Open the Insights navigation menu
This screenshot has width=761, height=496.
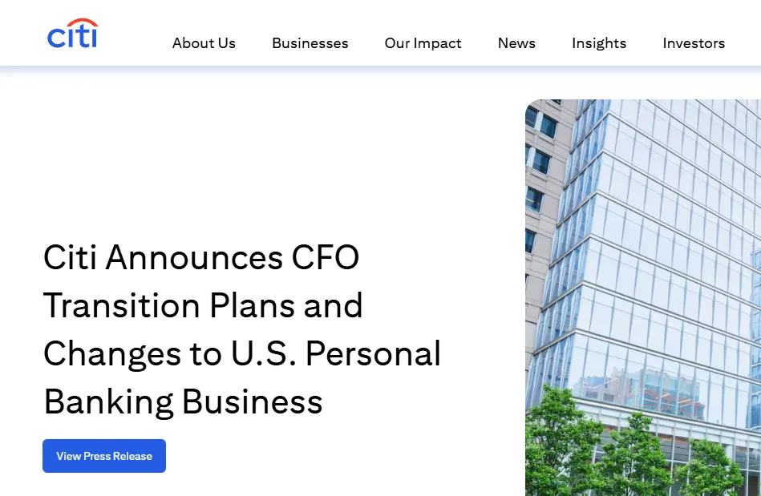598,43
